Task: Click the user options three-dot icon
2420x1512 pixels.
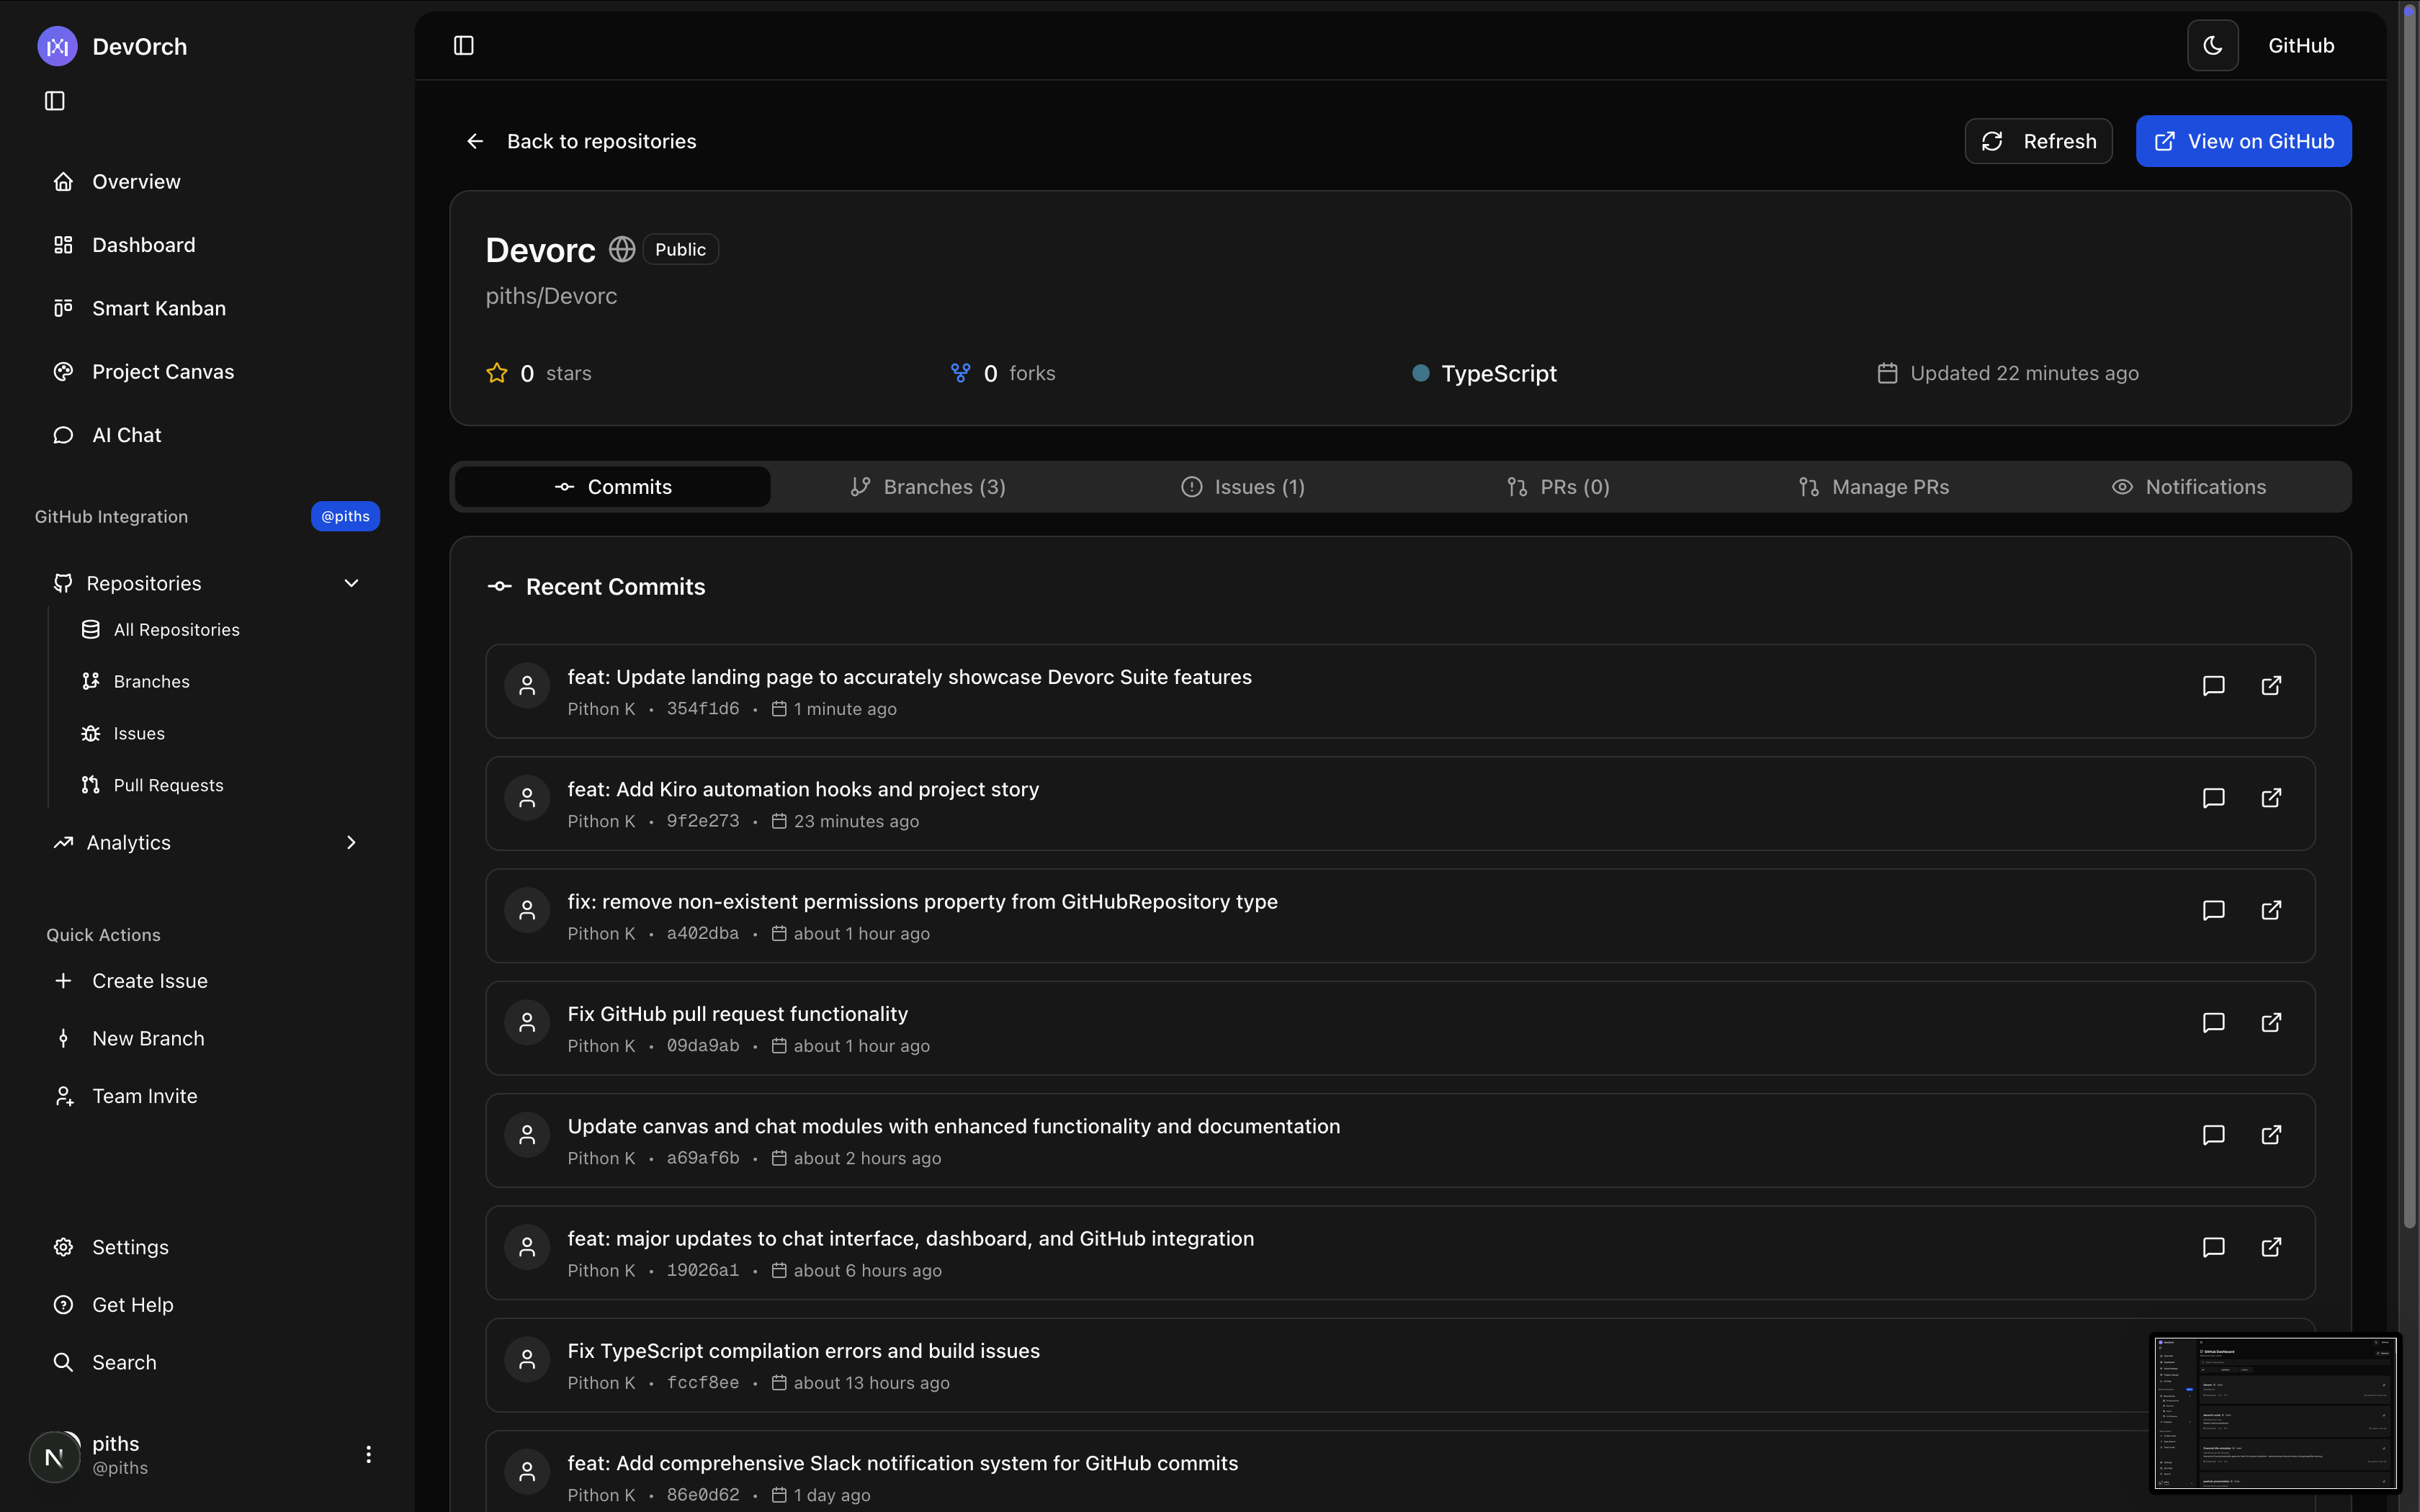Action: coord(368,1454)
